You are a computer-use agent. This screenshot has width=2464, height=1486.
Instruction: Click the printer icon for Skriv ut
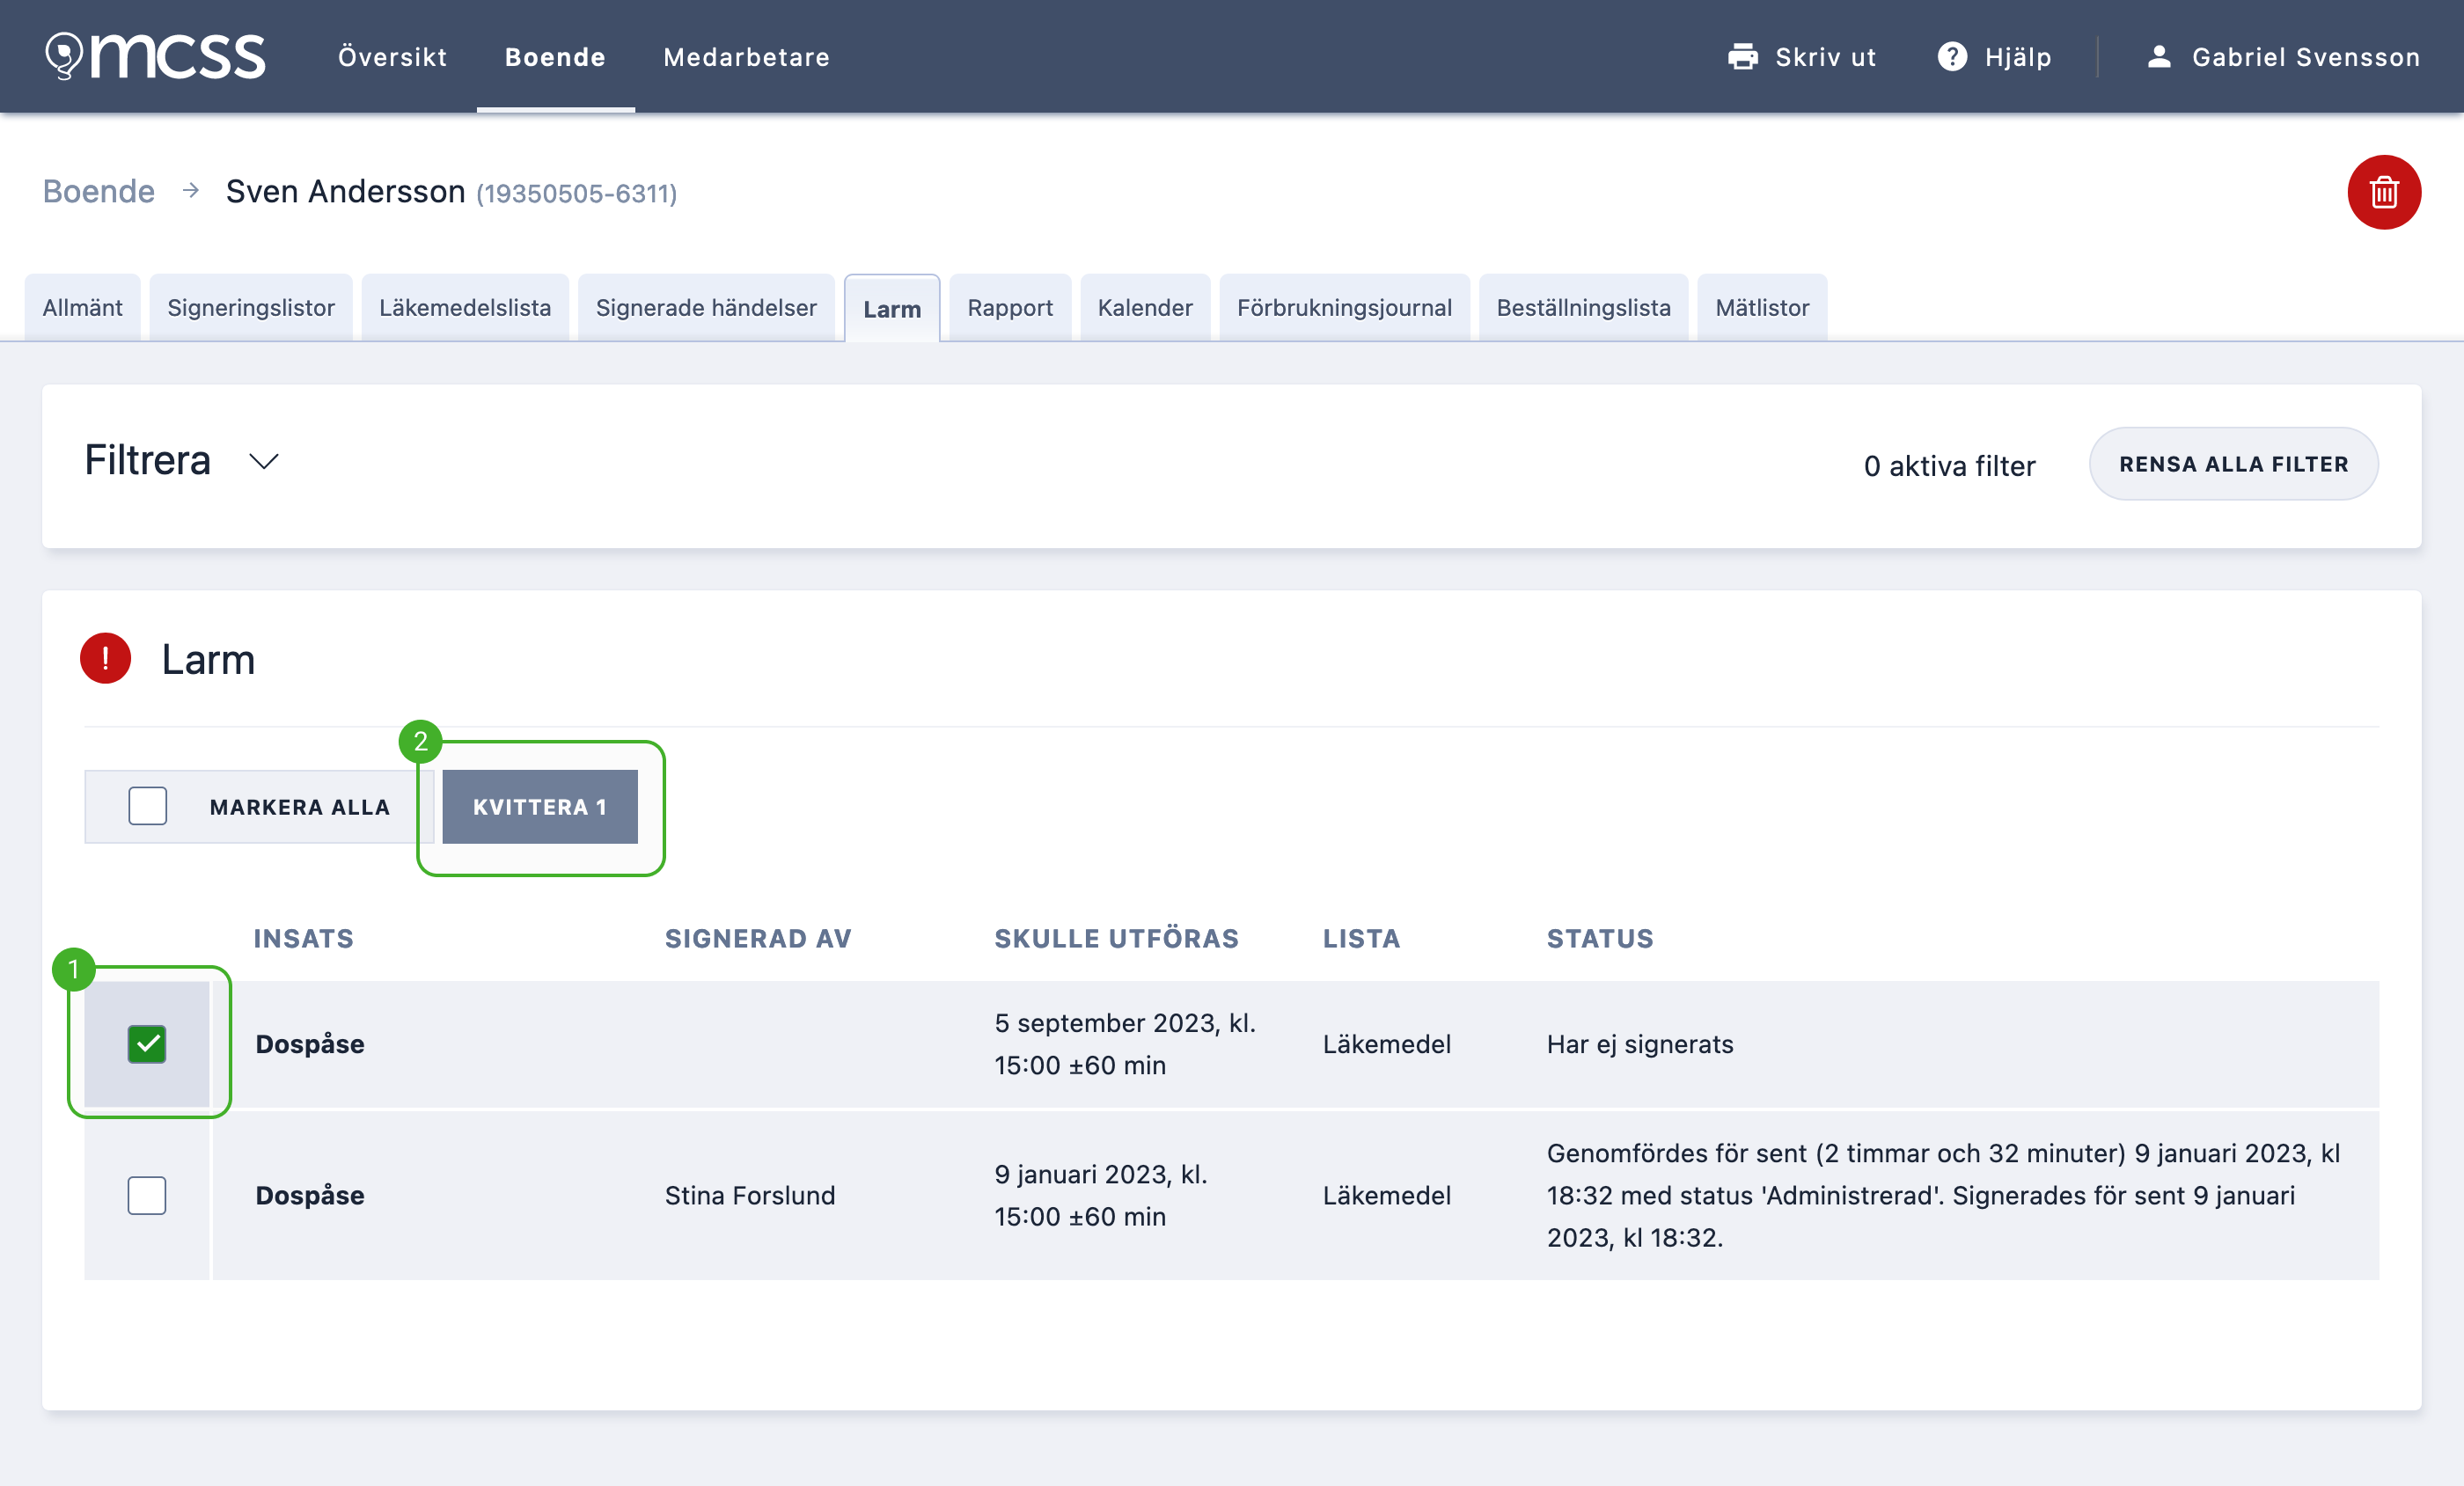click(1742, 57)
